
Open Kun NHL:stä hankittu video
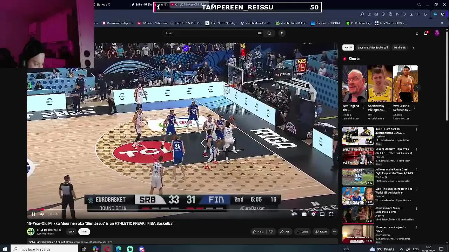click(358, 136)
